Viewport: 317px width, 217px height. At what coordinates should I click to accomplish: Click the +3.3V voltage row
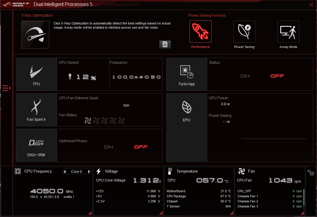[128, 201]
